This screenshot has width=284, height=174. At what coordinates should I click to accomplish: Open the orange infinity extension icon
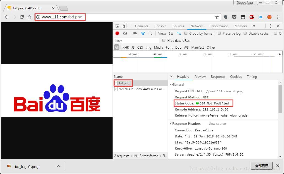click(269, 17)
